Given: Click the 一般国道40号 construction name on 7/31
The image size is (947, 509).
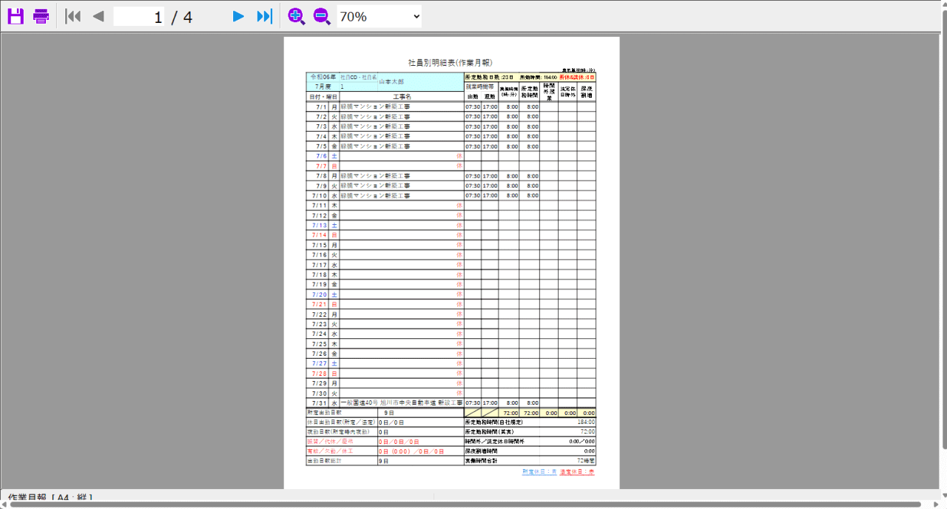Looking at the screenshot, I should 401,402.
